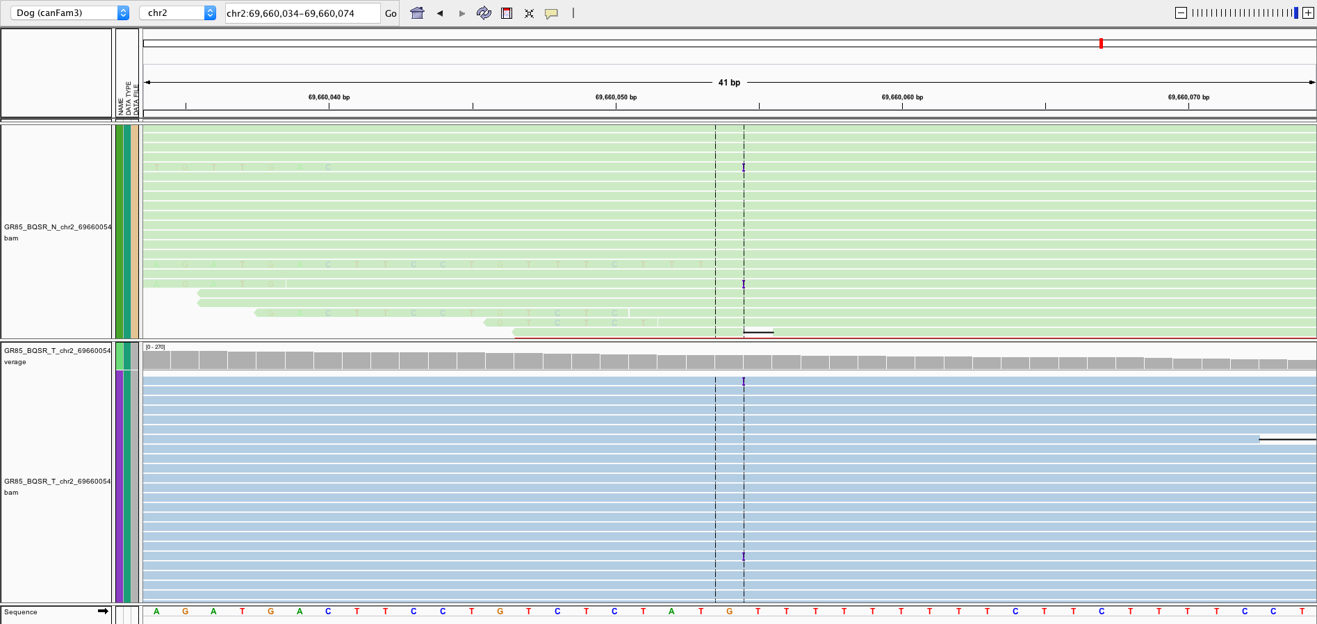The image size is (1317, 624).
Task: Open the chr2 chromosome dropdown
Action: click(x=178, y=13)
